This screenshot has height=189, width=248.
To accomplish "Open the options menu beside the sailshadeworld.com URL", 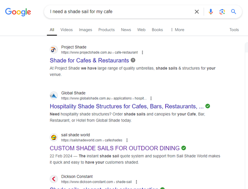I will coord(127,140).
